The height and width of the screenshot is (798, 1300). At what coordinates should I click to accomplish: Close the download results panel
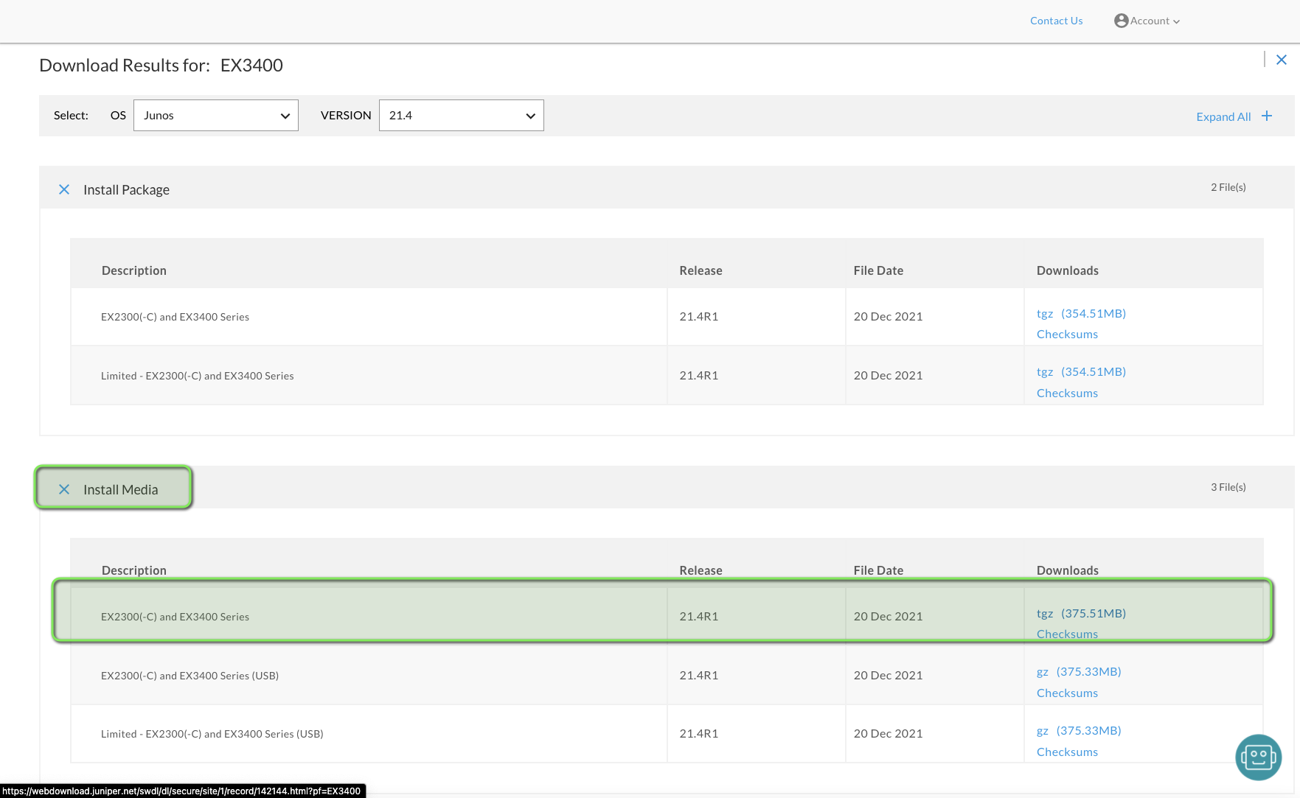(1282, 60)
